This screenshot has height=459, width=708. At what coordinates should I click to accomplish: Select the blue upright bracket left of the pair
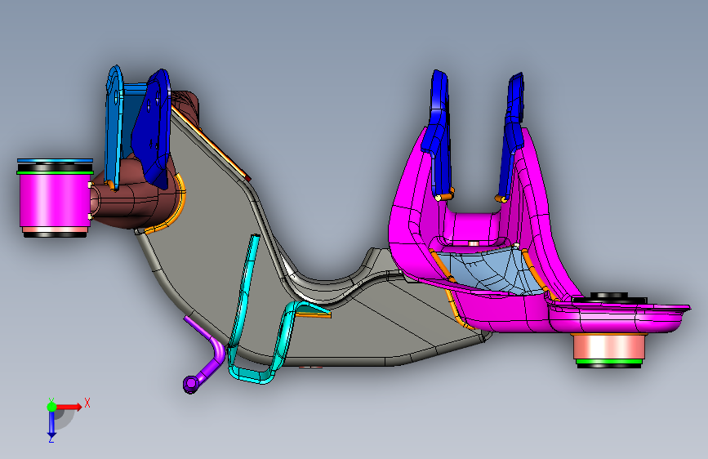[439, 131]
